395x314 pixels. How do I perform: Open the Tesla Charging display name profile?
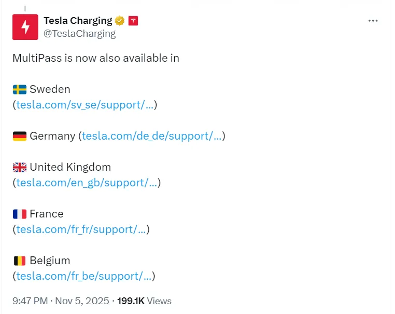pyautogui.click(x=78, y=21)
